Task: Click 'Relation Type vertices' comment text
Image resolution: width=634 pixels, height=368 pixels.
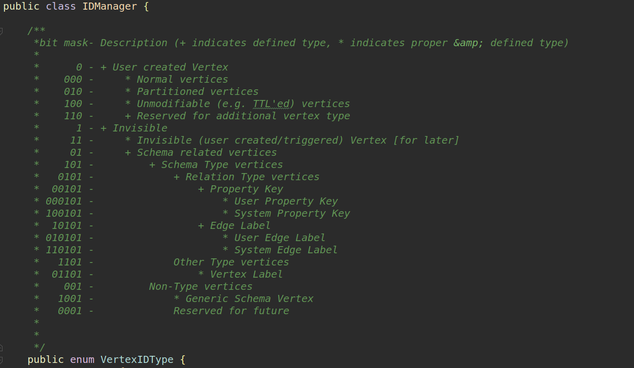Action: 253,177
